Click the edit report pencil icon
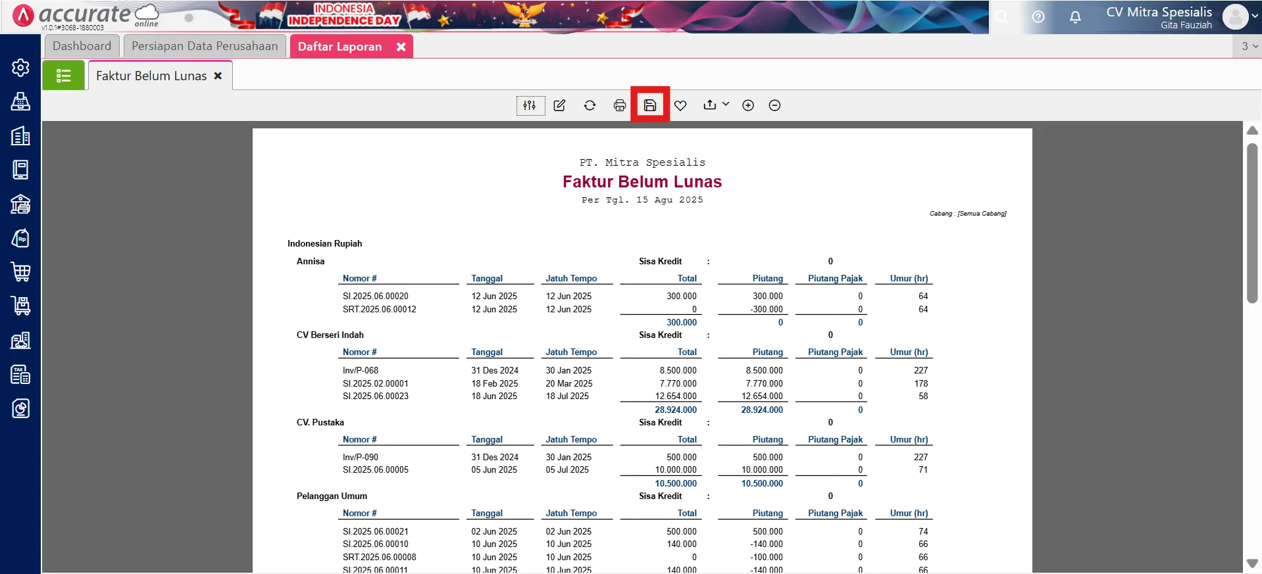 [559, 105]
